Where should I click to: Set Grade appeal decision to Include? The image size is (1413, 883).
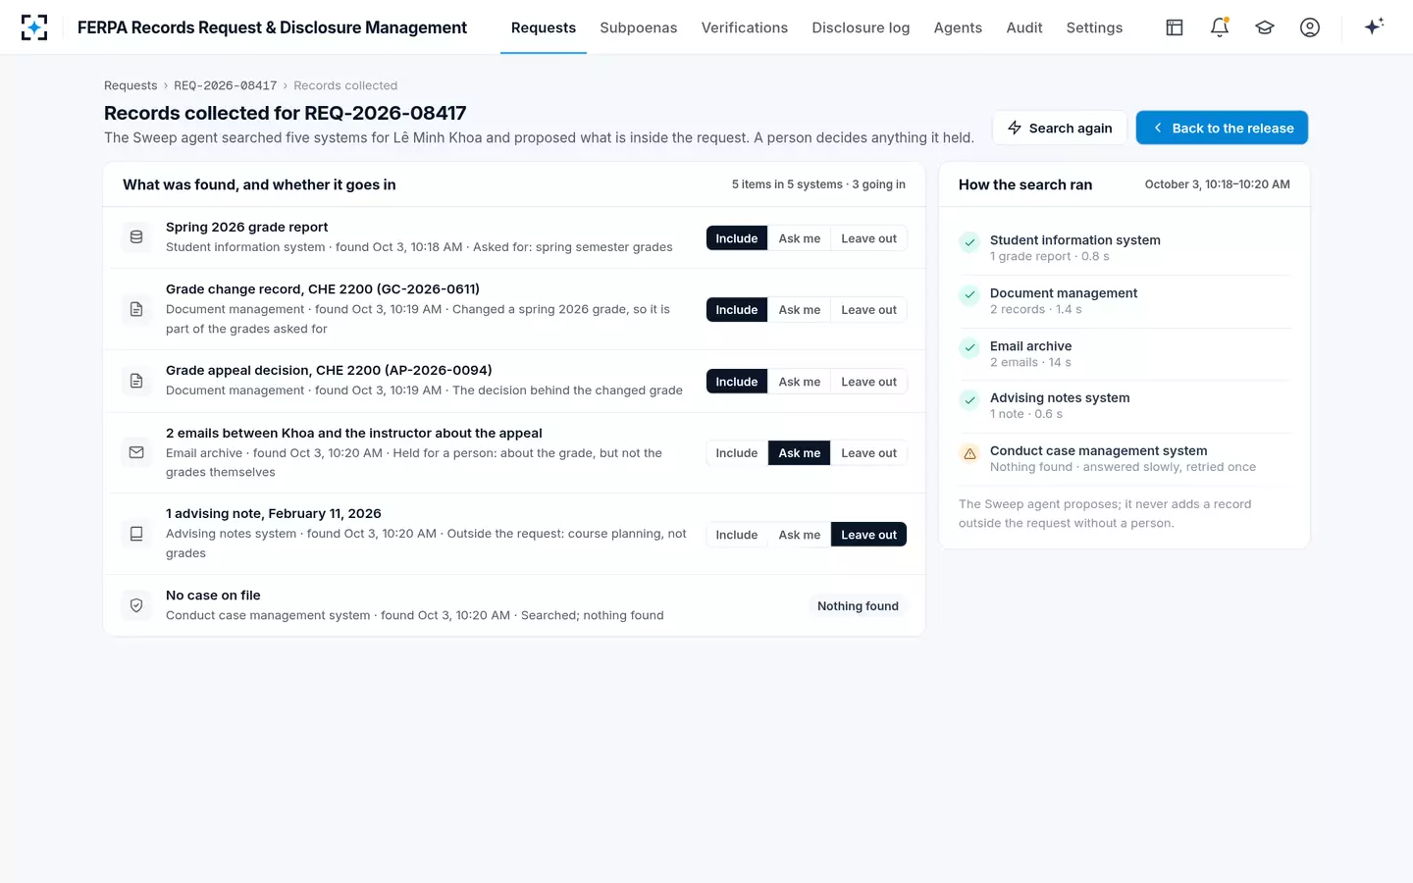[x=737, y=382]
